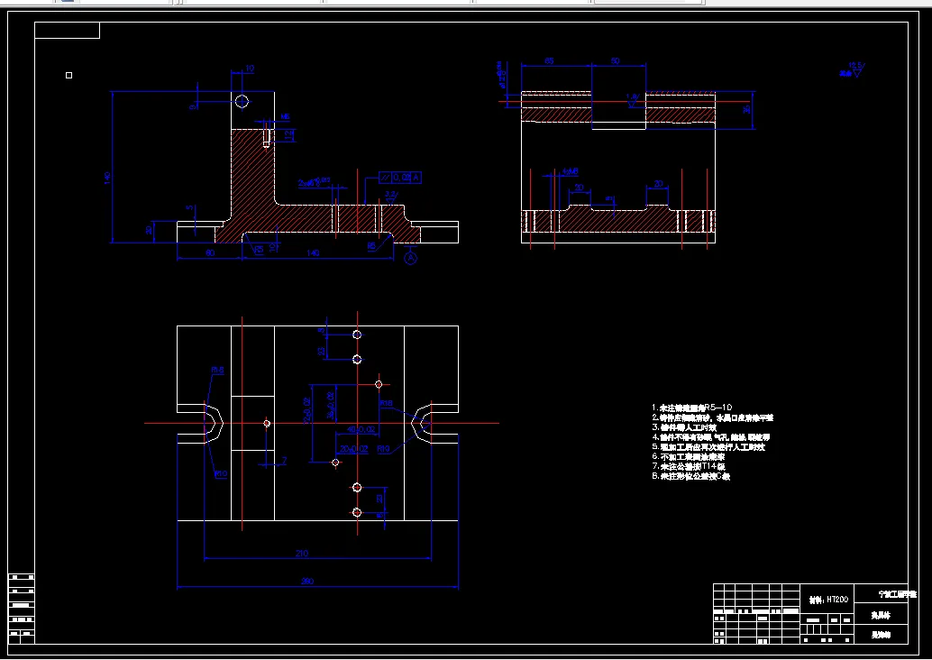Click the small white square marker at upper left
Viewport: 932px width, 660px height.
tap(69, 75)
